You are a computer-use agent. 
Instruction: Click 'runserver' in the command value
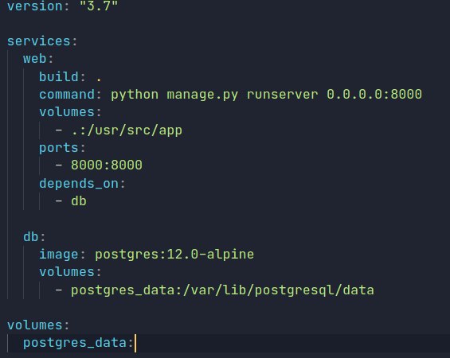[x=283, y=95]
